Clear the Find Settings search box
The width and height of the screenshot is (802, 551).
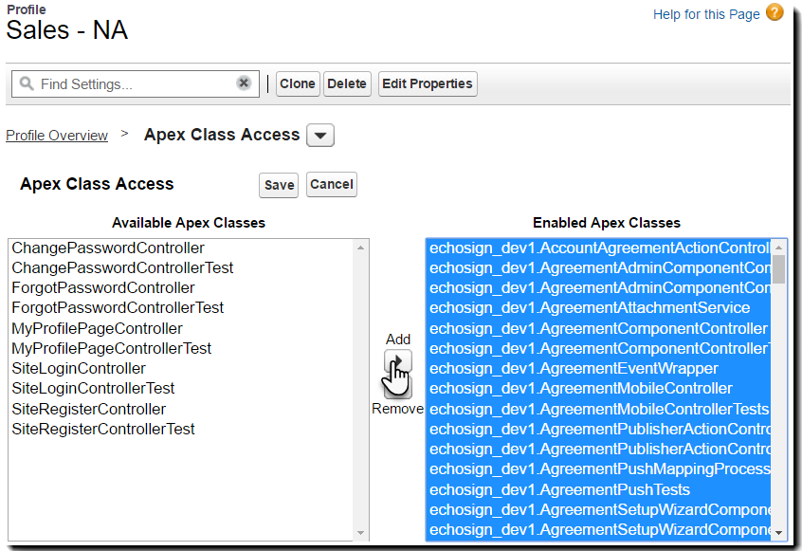point(244,83)
